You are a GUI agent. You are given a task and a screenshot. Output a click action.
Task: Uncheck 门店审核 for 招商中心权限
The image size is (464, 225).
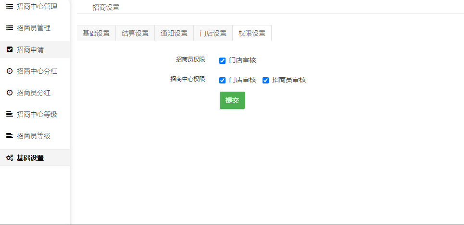pos(222,80)
